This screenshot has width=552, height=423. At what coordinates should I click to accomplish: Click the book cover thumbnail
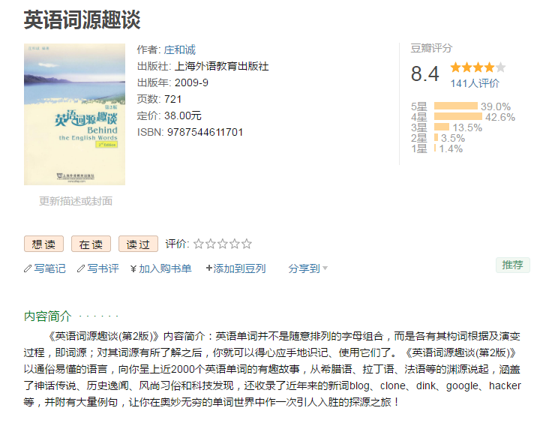pyautogui.click(x=75, y=114)
